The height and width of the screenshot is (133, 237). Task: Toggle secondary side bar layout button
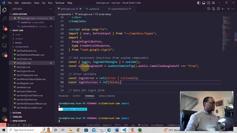(x=208, y=3)
